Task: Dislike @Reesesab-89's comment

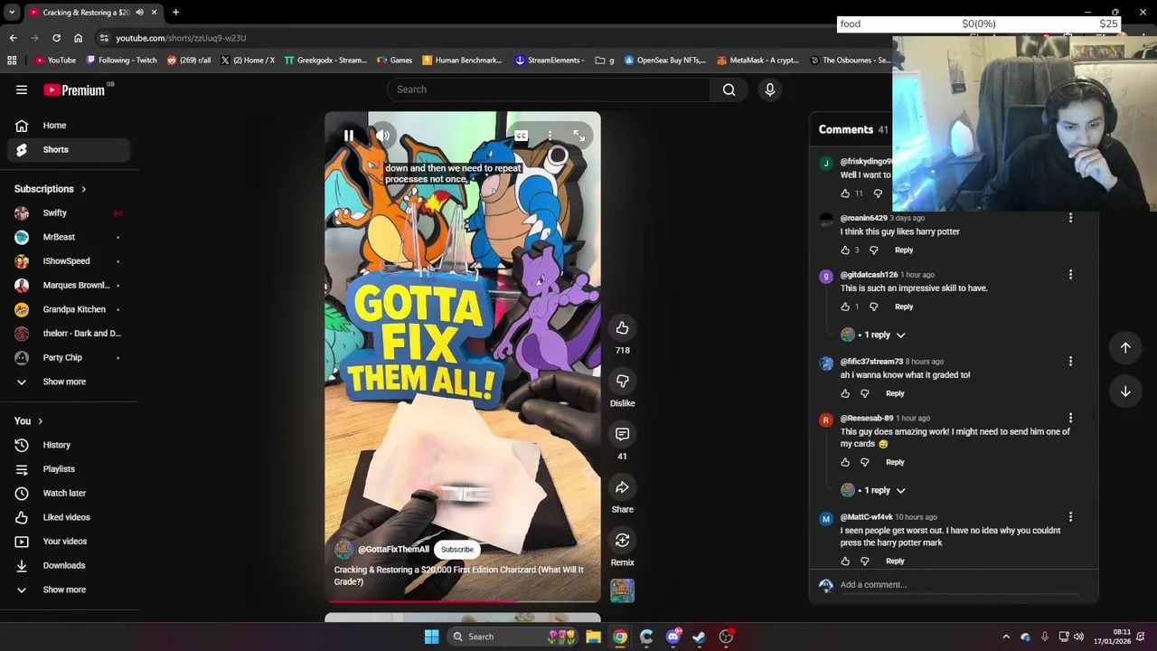Action: (865, 462)
